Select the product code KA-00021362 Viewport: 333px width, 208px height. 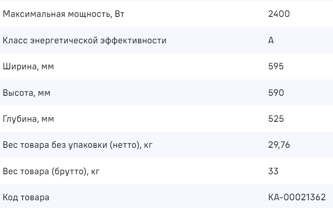point(297,198)
